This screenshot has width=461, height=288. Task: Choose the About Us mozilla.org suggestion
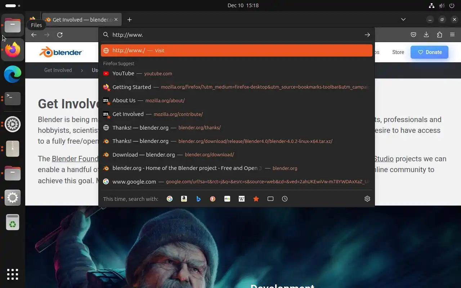coord(237,100)
